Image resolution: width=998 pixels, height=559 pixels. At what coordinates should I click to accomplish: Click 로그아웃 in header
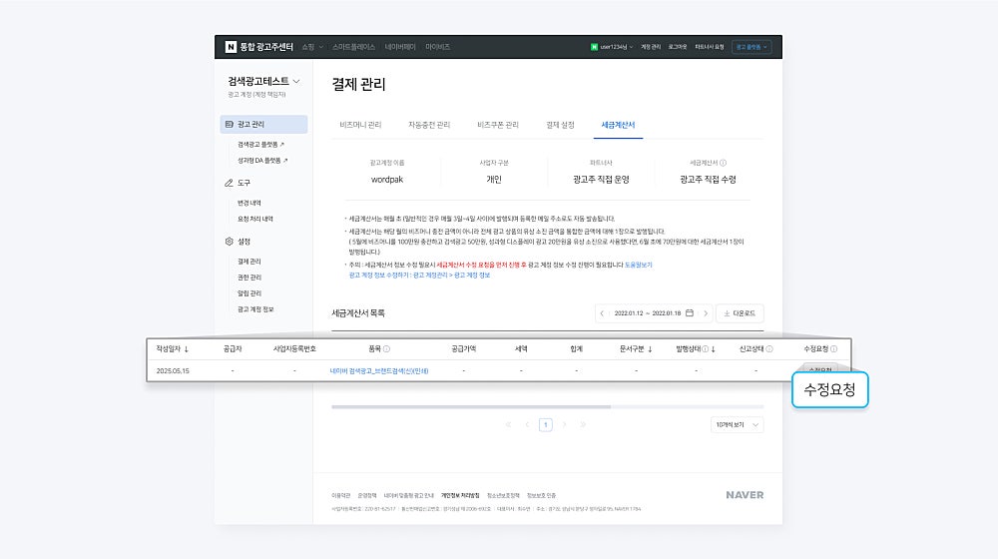point(678,47)
